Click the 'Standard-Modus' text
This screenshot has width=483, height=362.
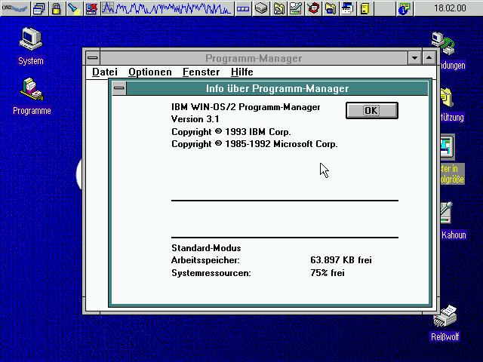click(206, 248)
